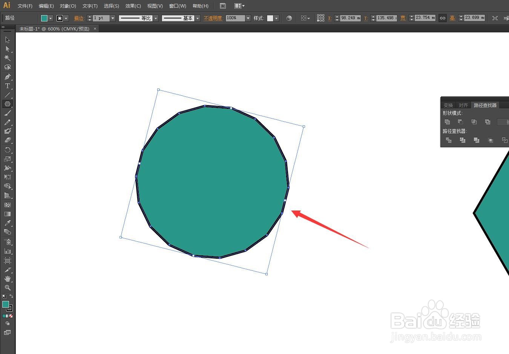
Task: Select the Paintbrush tool
Action: [x=8, y=113]
